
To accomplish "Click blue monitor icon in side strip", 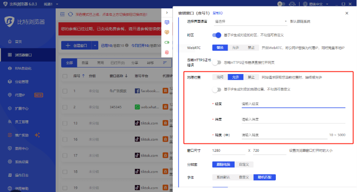I will 167,22.
